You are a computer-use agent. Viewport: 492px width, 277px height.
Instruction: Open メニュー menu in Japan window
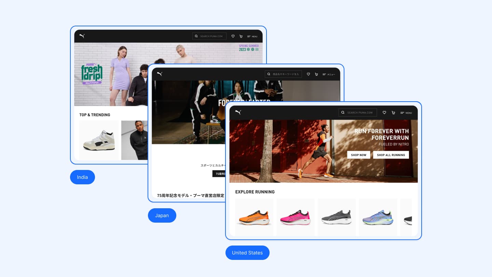[x=329, y=74]
